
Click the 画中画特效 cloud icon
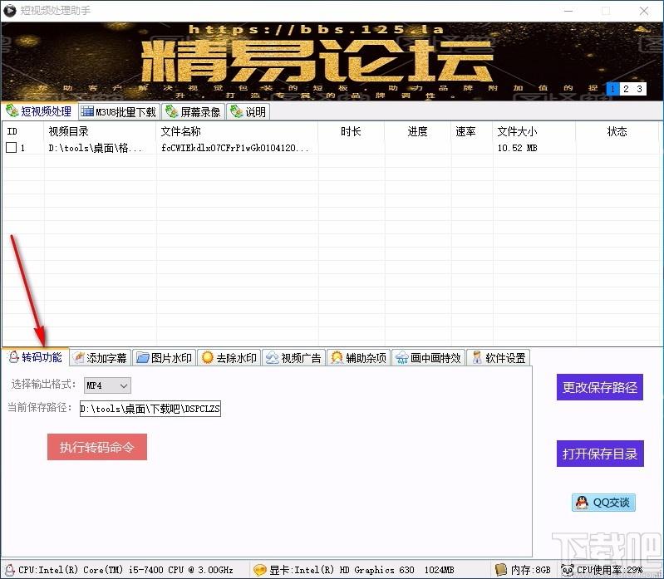[x=402, y=359]
